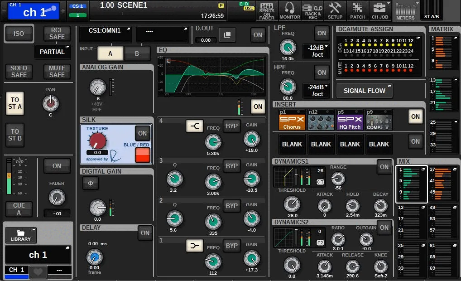The height and width of the screenshot is (281, 461).
Task: Show the Meters screen
Action: (405, 11)
